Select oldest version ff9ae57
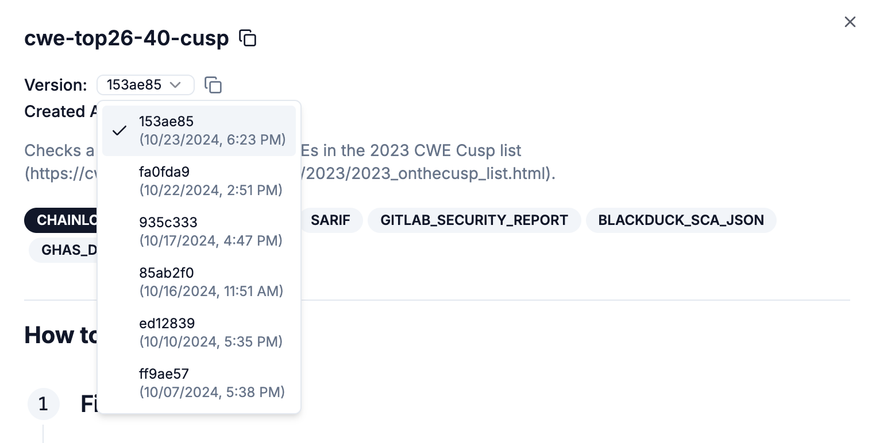 pyautogui.click(x=199, y=383)
